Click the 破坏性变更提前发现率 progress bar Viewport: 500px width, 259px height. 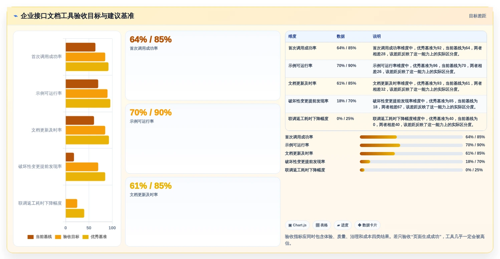point(411,162)
